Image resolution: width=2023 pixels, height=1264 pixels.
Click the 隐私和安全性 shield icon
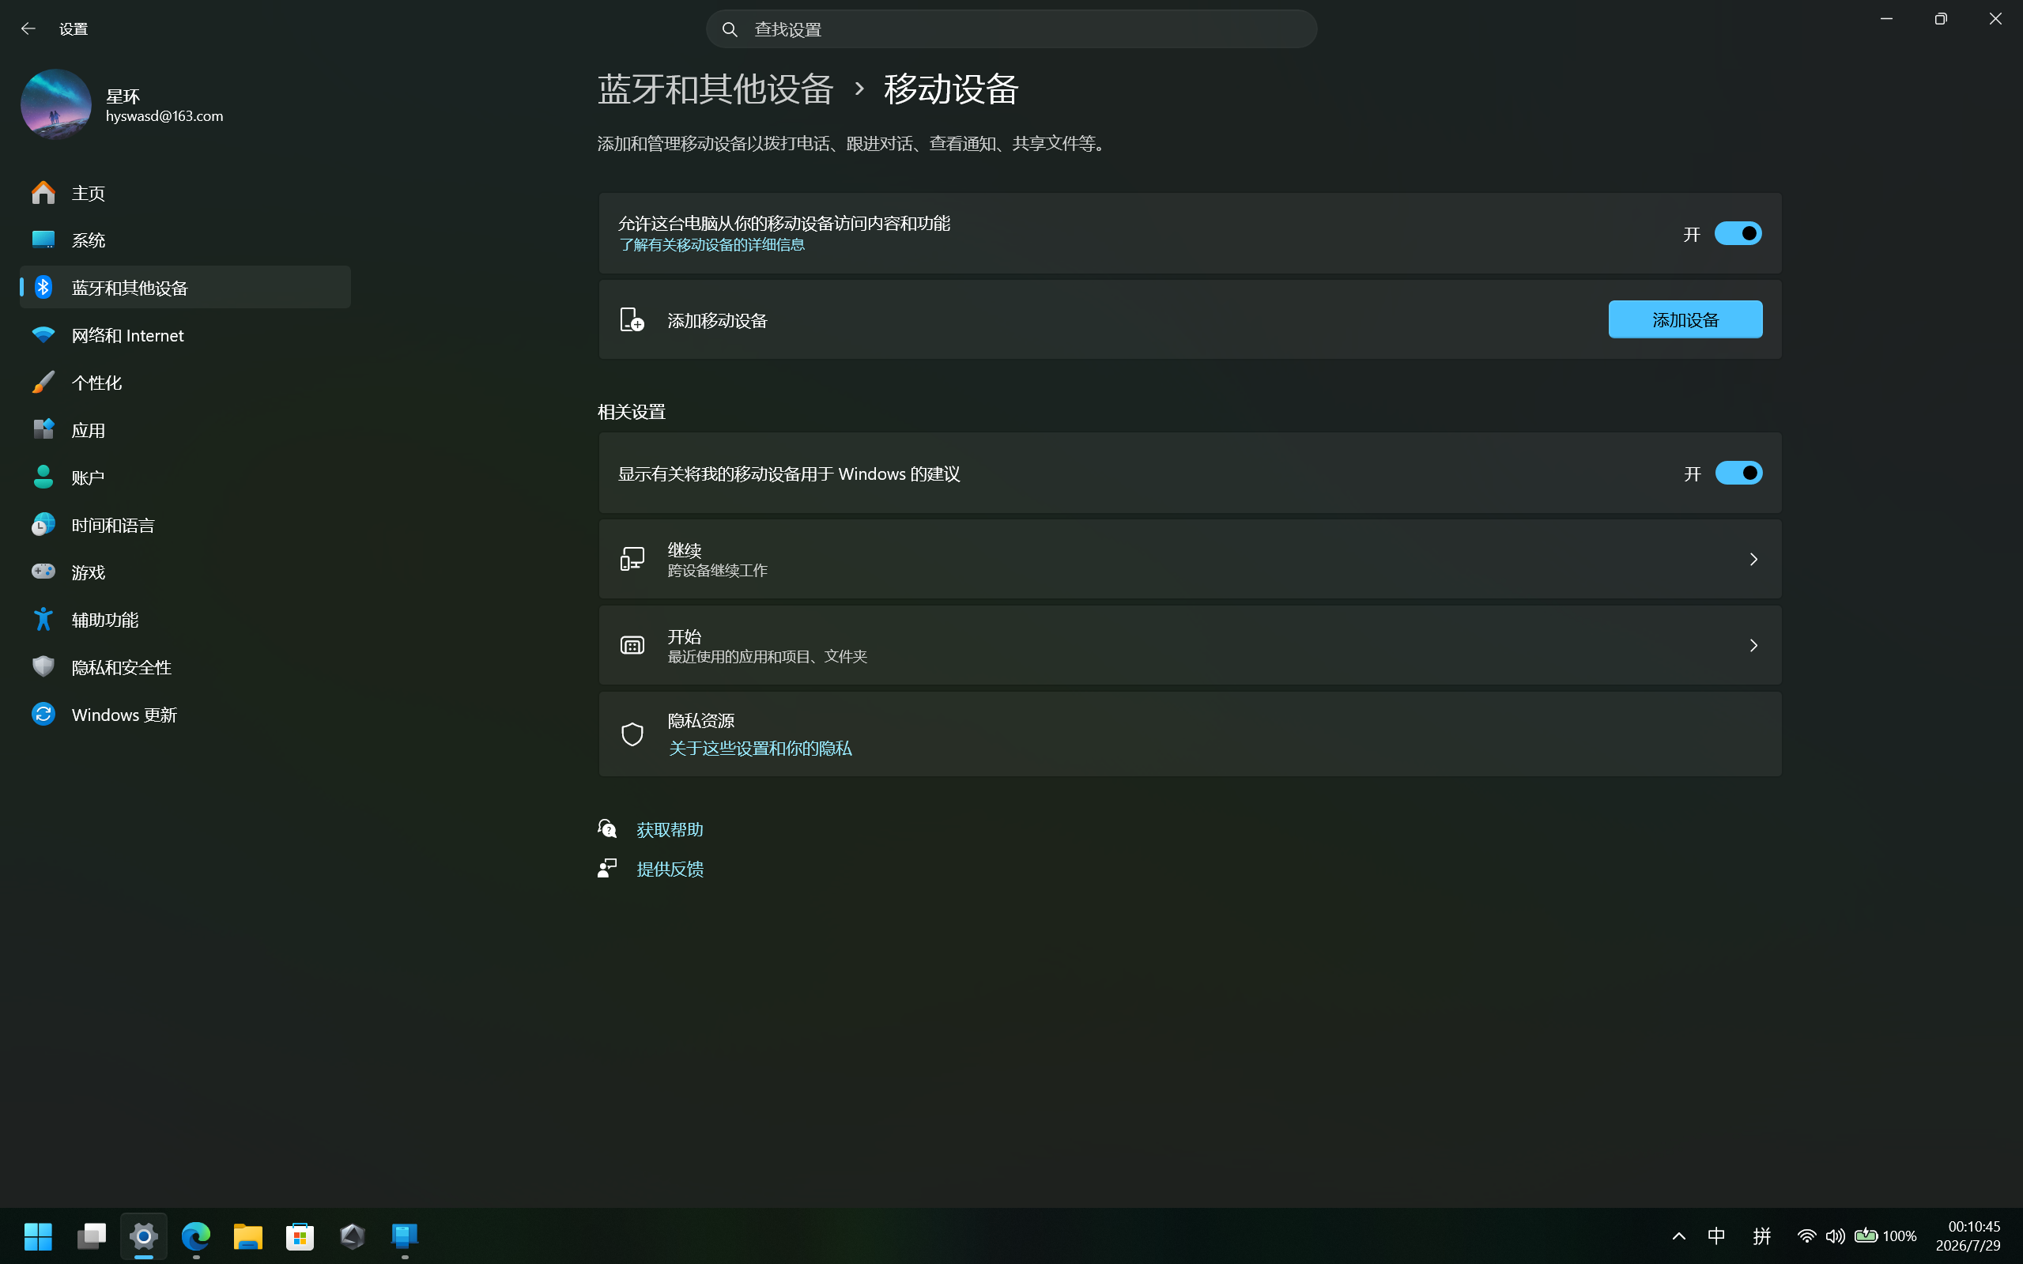click(43, 667)
